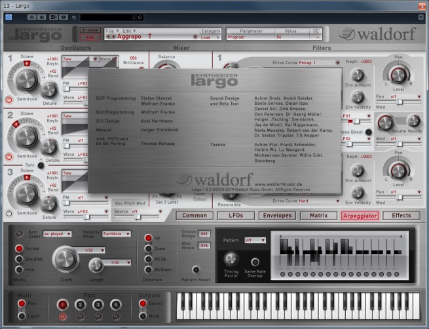This screenshot has height=329, width=429.
Task: Switch to the Matrix tab
Action: 318,216
